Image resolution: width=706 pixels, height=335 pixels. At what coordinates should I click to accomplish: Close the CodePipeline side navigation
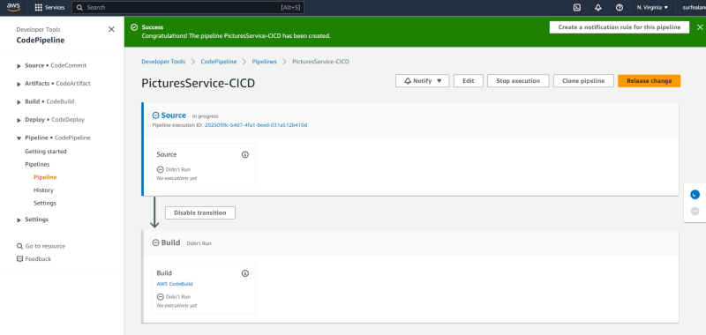pos(111,29)
